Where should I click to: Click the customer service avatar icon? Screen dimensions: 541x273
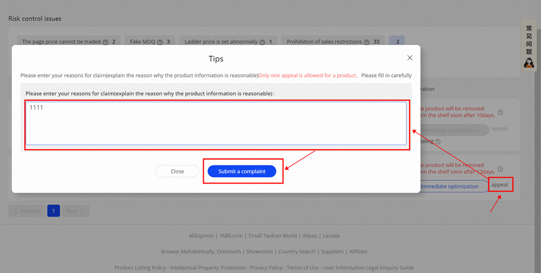529,63
